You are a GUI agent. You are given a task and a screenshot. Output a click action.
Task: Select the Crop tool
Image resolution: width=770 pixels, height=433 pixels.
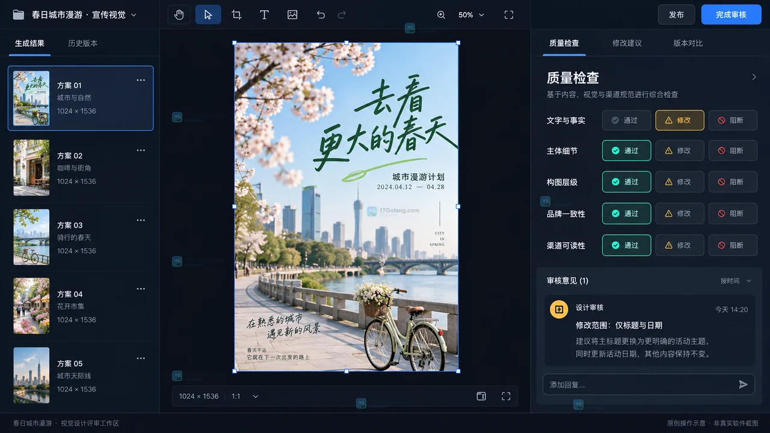(x=236, y=14)
